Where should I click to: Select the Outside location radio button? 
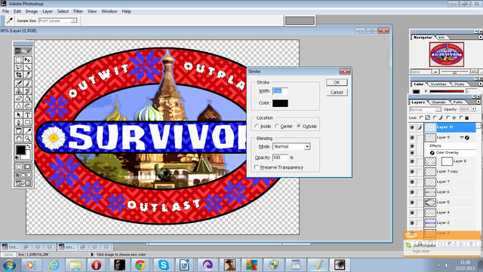tap(299, 126)
